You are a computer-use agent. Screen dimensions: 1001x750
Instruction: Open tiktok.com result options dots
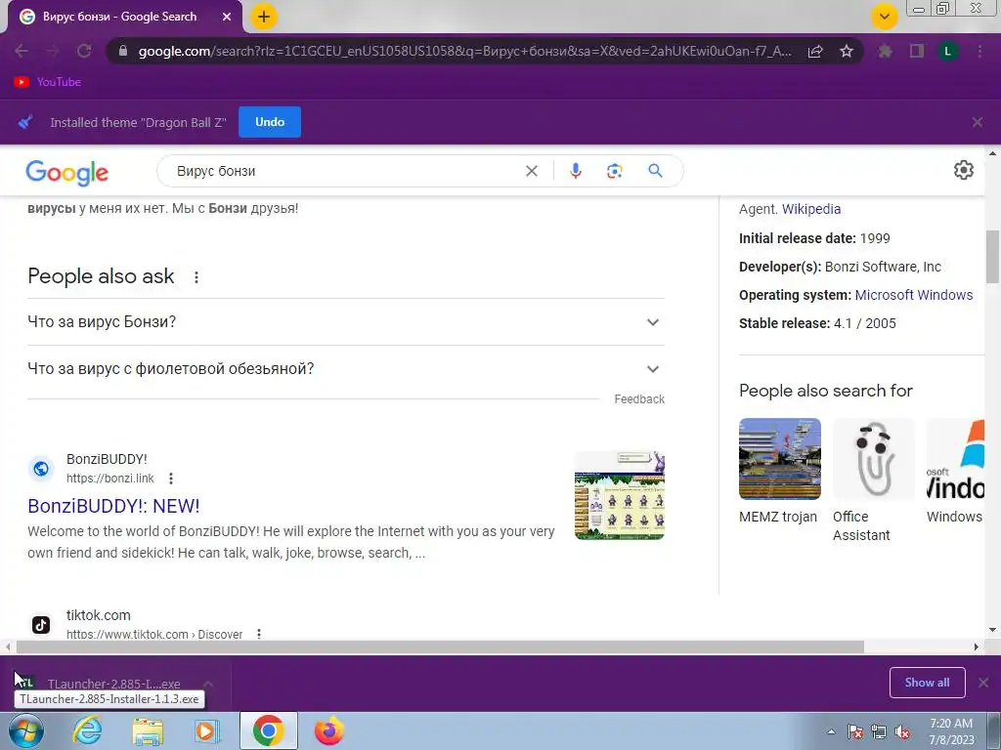click(x=258, y=634)
